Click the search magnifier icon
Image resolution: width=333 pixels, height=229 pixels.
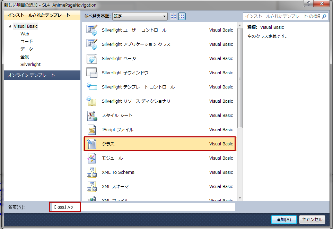pos(324,16)
